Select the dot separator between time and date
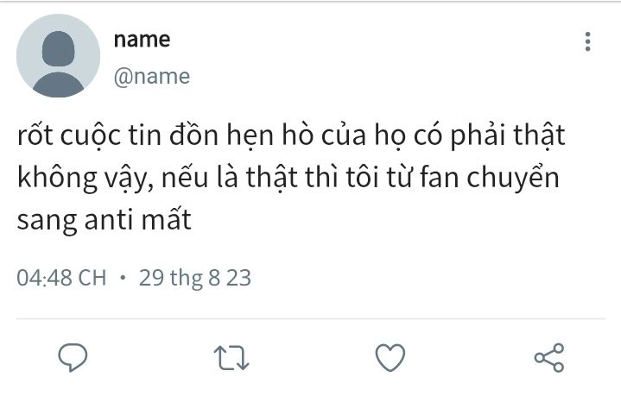Image resolution: width=621 pixels, height=396 pixels. click(x=123, y=278)
